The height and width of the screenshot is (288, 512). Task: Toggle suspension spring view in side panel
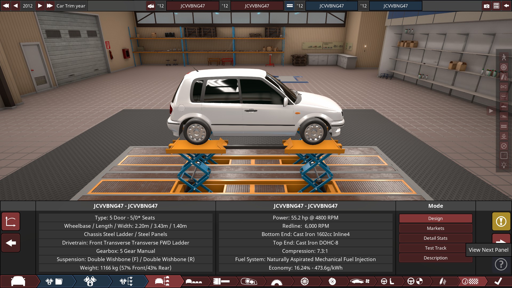click(504, 77)
